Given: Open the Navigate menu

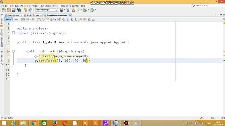Looking at the screenshot, I should click(x=19, y=6).
